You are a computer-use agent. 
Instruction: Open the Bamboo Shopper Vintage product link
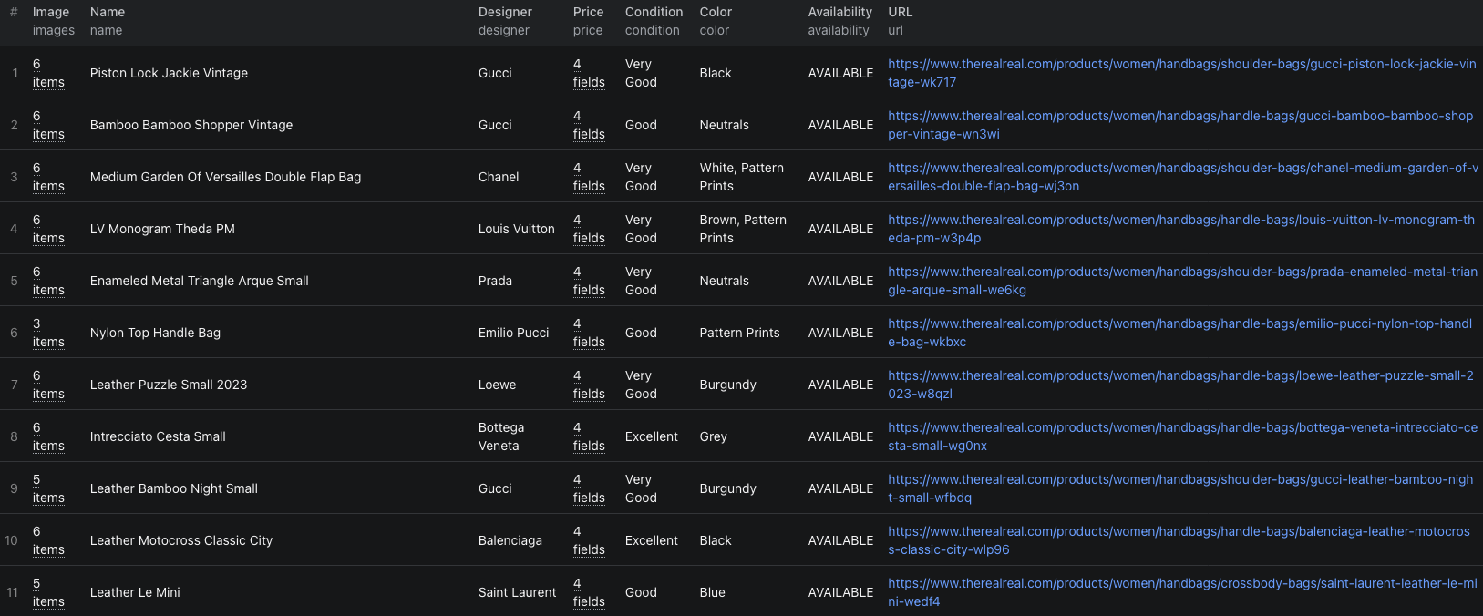(x=1180, y=125)
